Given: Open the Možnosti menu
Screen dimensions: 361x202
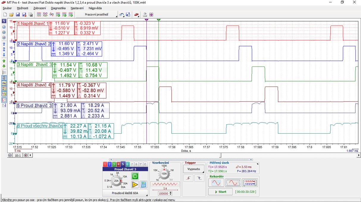Looking at the screenshot, I should click(x=23, y=8).
